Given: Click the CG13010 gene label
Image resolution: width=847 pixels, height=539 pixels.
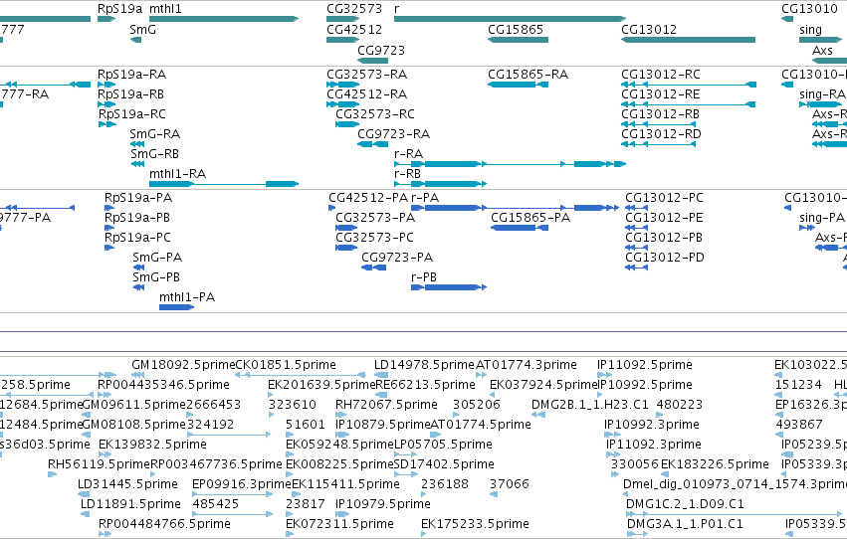Looking at the screenshot, I should 809,9.
